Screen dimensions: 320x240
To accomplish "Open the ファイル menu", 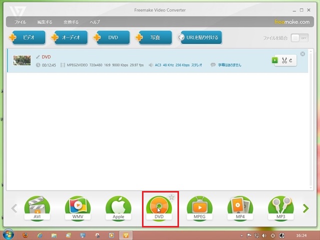I will (x=20, y=22).
